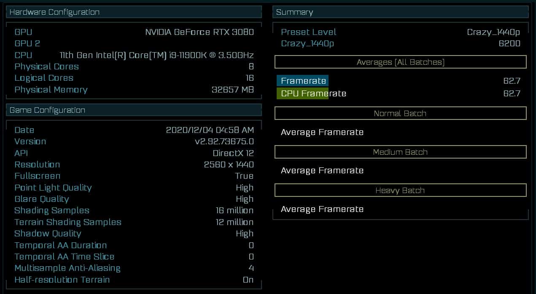Click the Summary panel header

400,12
